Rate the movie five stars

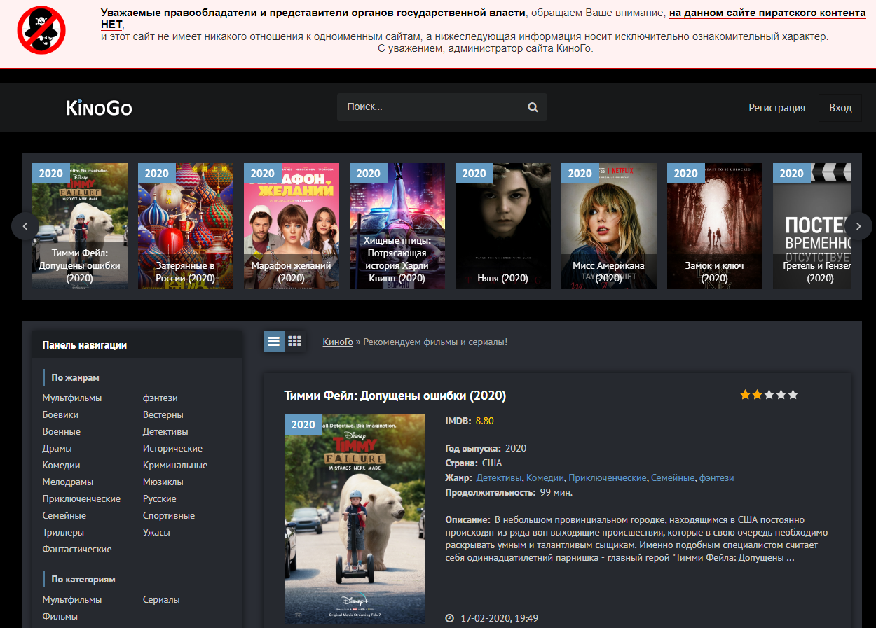pos(793,395)
